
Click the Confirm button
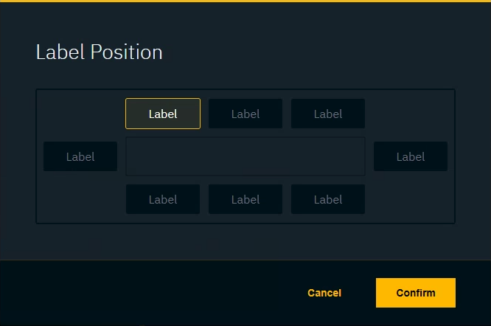[415, 293]
